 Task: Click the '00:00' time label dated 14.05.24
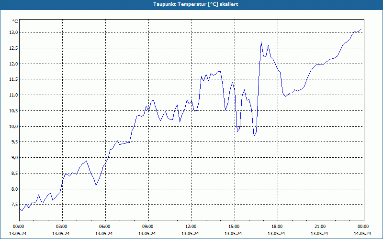click(x=363, y=227)
